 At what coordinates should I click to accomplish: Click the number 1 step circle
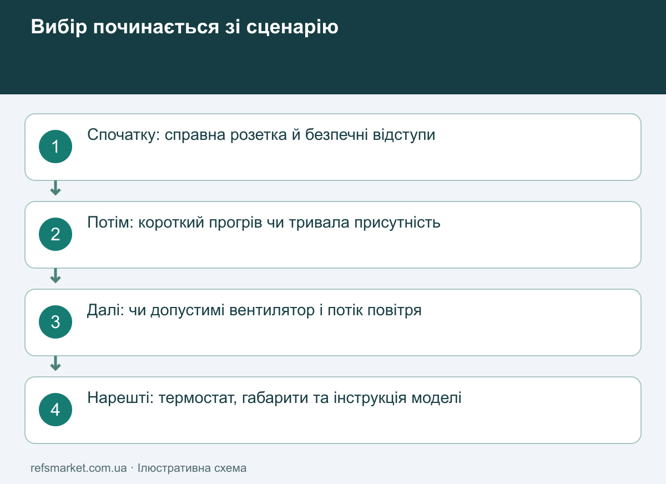pos(56,147)
